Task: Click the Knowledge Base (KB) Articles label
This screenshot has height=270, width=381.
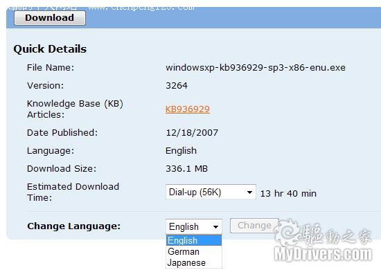Action: tap(75, 109)
